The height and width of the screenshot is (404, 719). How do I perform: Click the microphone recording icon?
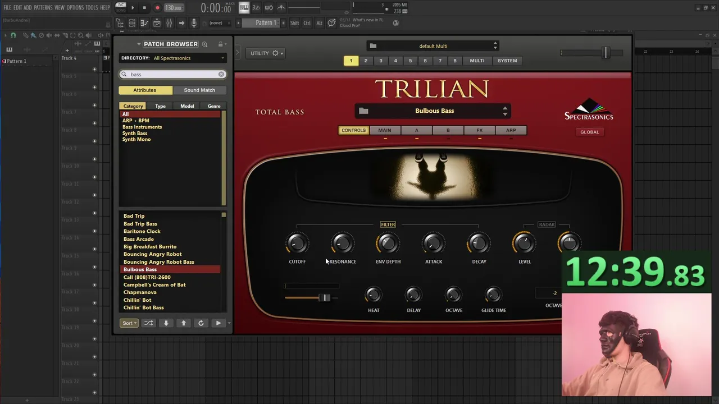[194, 23]
